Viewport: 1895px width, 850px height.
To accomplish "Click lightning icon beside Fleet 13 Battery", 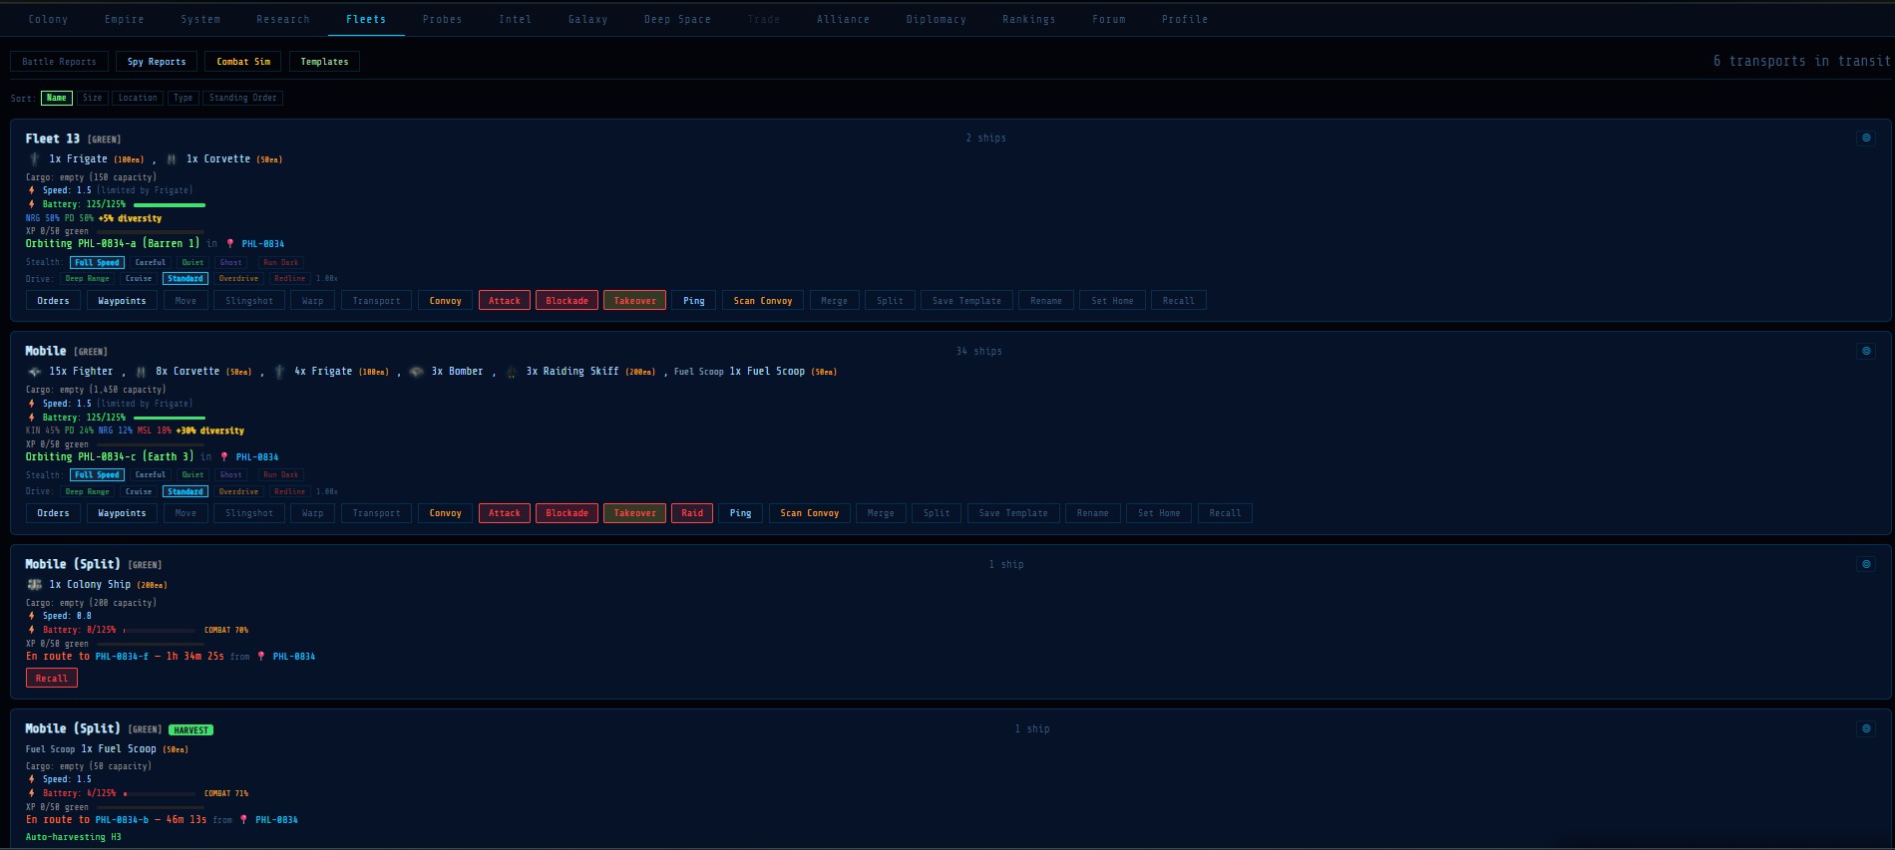I will click(x=32, y=204).
